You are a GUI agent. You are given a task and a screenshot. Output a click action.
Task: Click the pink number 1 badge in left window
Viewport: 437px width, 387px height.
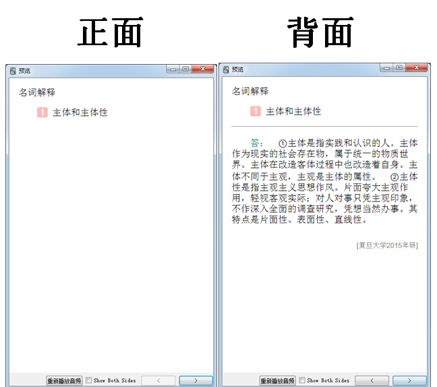pyautogui.click(x=42, y=113)
